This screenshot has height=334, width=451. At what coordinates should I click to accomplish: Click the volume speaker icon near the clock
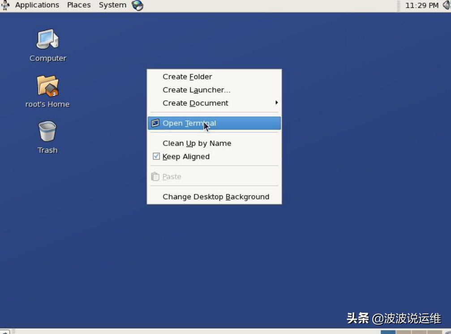pyautogui.click(x=447, y=5)
